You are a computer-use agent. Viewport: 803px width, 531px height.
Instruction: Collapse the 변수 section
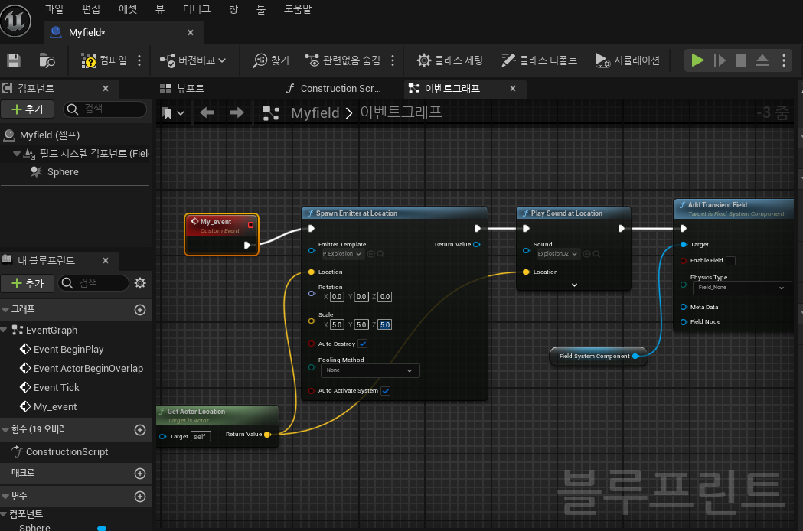point(5,496)
